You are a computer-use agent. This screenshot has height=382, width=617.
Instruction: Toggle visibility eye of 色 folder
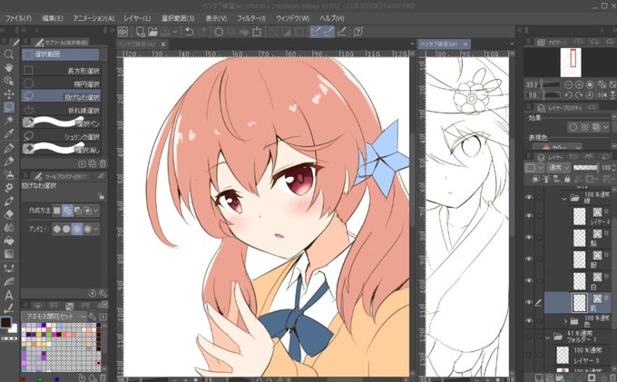pyautogui.click(x=529, y=320)
